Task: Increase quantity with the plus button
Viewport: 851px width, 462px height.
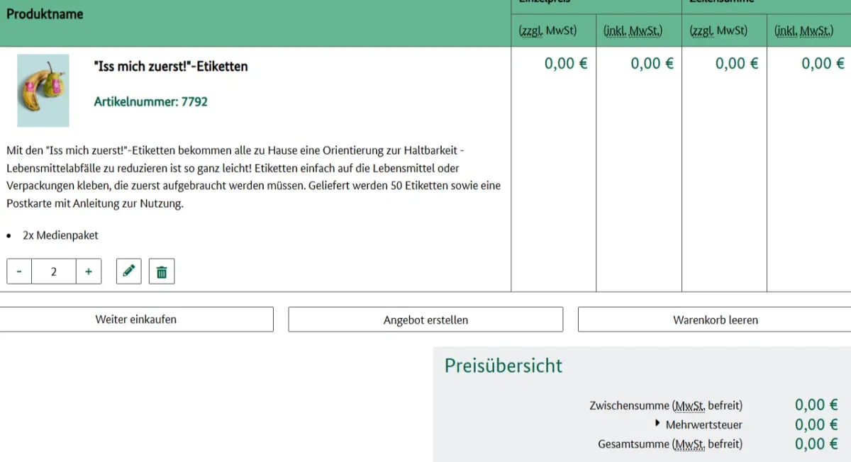Action: coord(89,271)
